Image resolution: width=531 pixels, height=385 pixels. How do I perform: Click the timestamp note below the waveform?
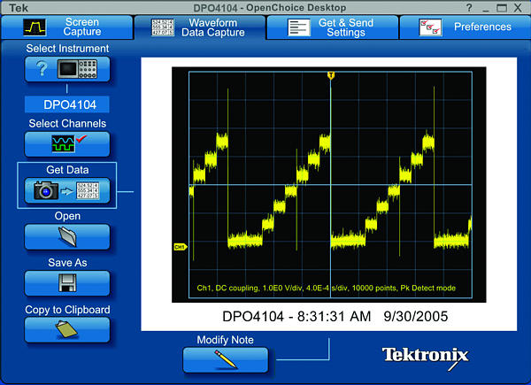(335, 315)
